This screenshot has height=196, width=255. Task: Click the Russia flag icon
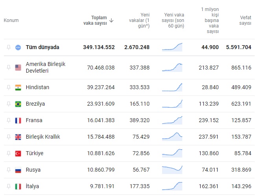[18, 170]
